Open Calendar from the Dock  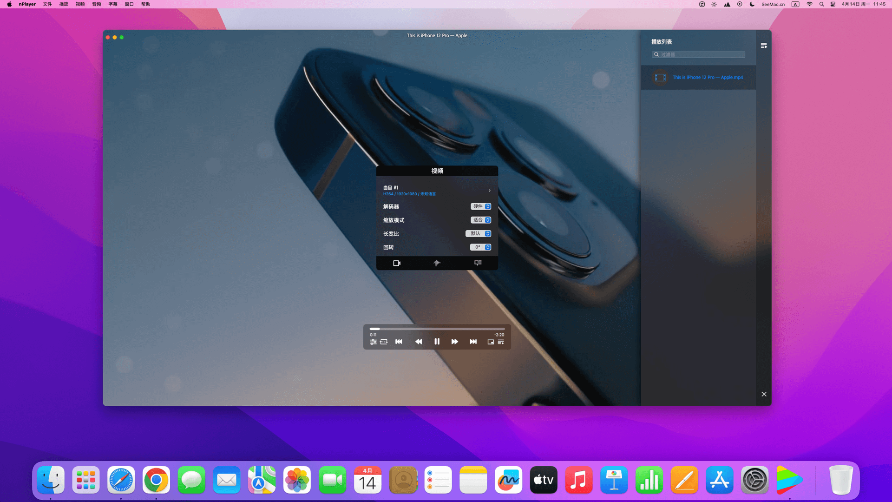tap(367, 480)
